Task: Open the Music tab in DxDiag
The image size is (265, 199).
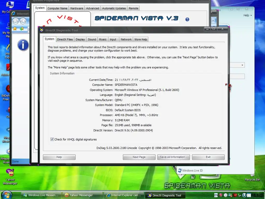Action: coord(103,39)
